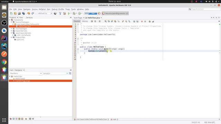Click the Clean and Build Project icon

(x=65, y=13)
